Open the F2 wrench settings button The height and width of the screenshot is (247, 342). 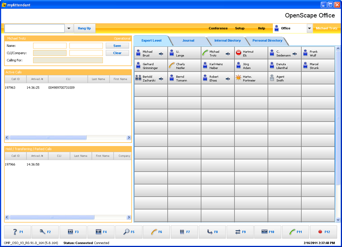(x=45, y=232)
